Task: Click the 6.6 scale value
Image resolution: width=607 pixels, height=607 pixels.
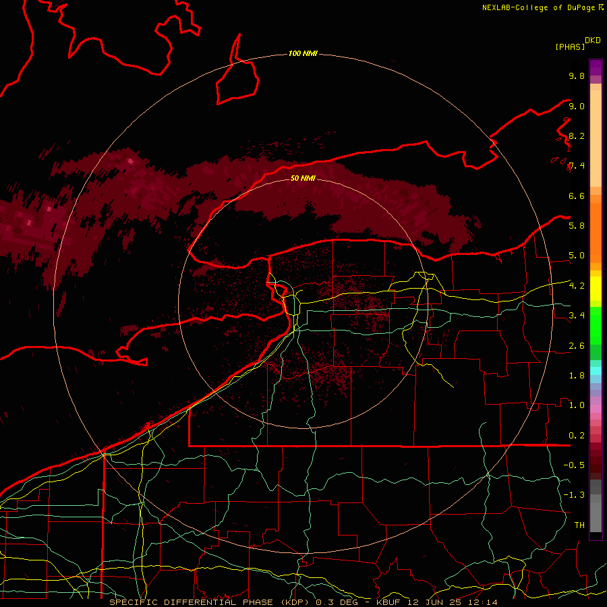Action: (x=577, y=196)
